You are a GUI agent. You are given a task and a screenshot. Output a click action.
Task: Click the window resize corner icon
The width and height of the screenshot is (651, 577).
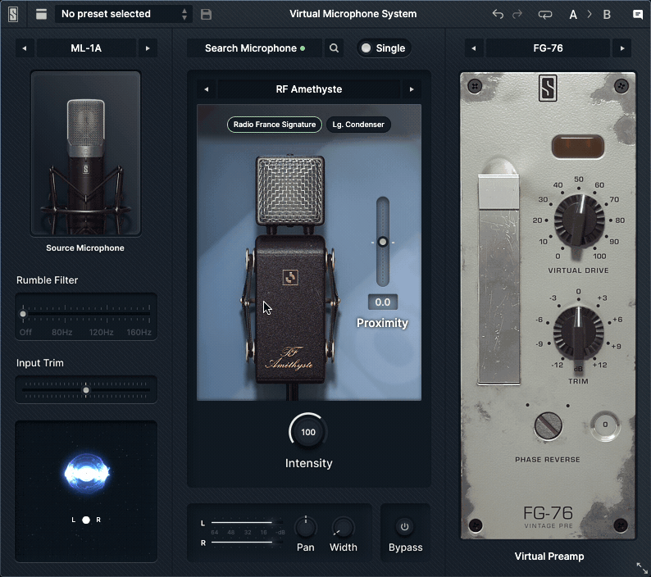(x=642, y=568)
